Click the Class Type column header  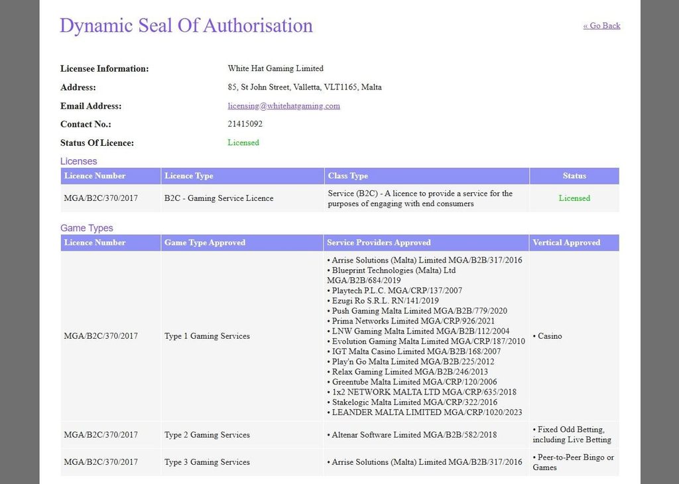(x=426, y=176)
